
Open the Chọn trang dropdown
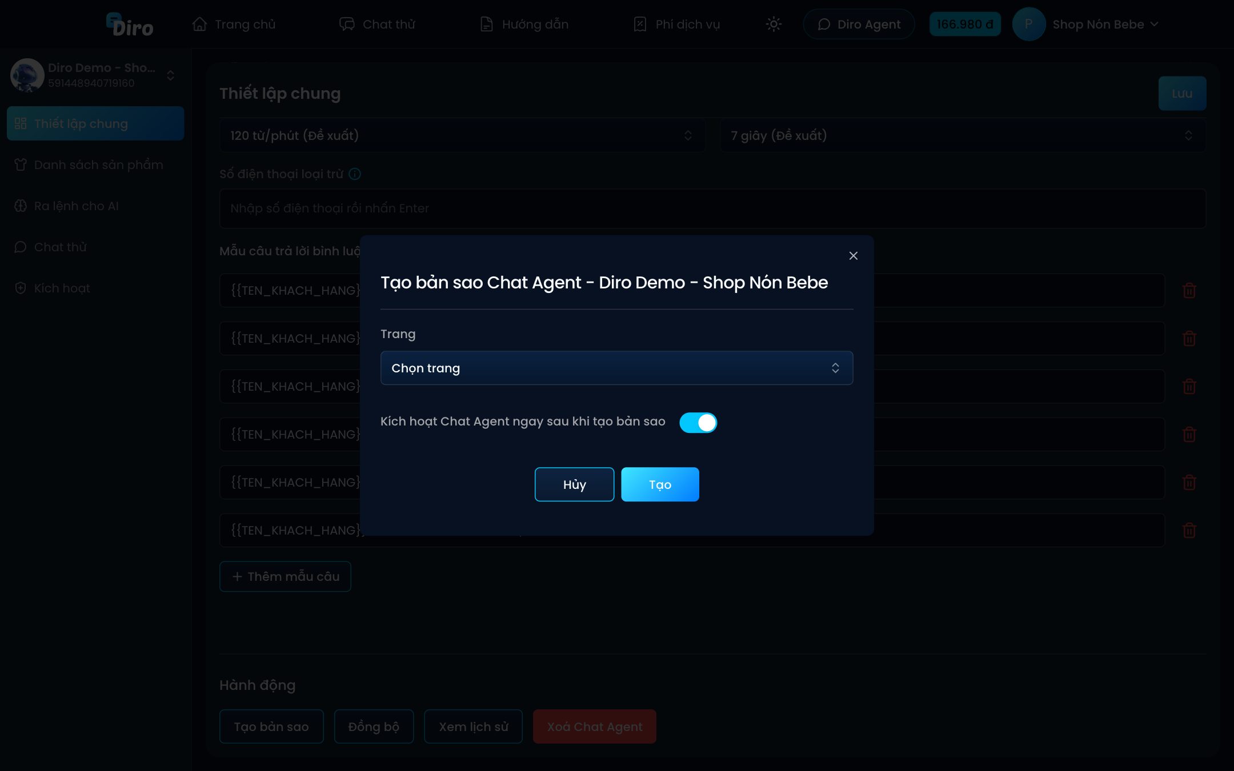[616, 368]
